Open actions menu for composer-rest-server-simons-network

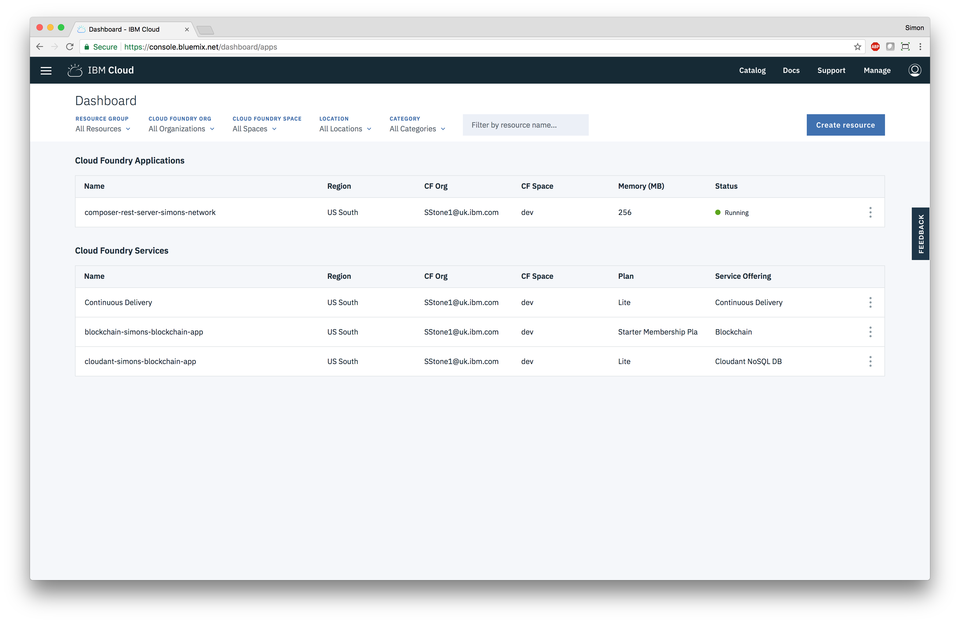click(x=870, y=212)
